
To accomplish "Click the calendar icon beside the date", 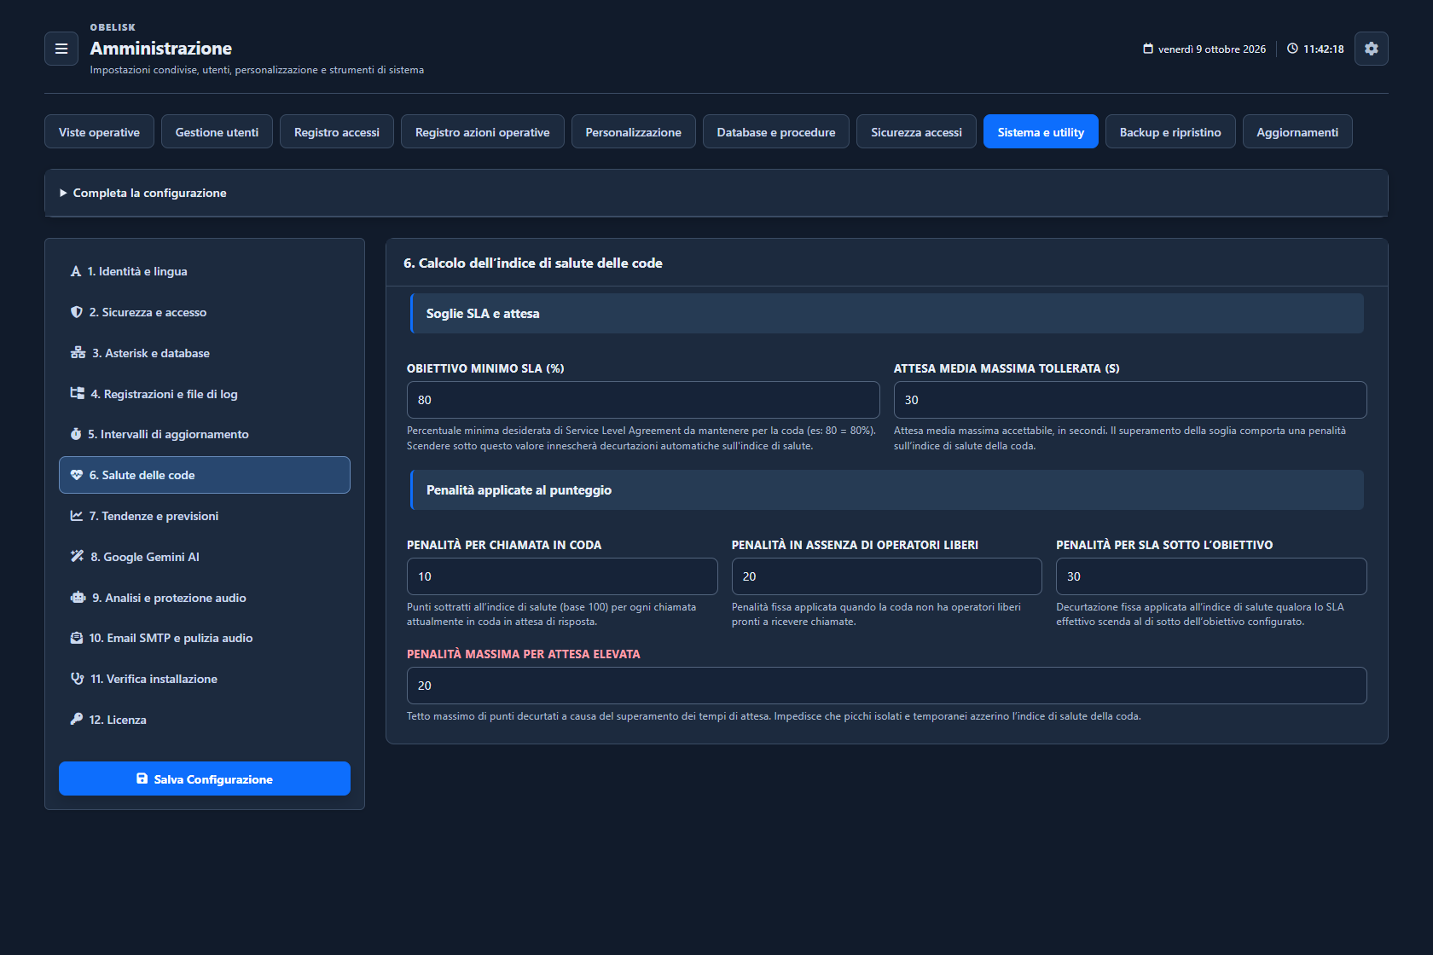I will tap(1148, 49).
